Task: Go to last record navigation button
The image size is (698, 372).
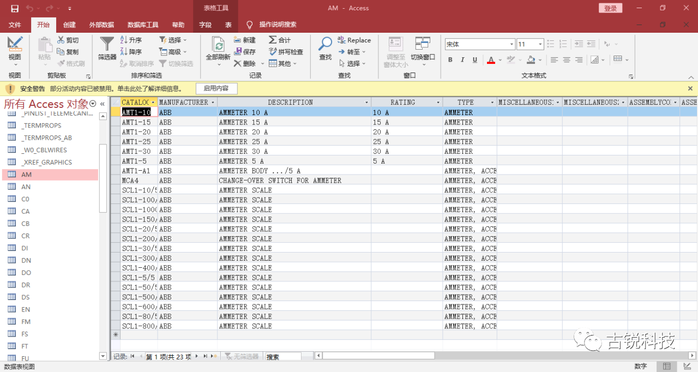Action: pyautogui.click(x=206, y=356)
